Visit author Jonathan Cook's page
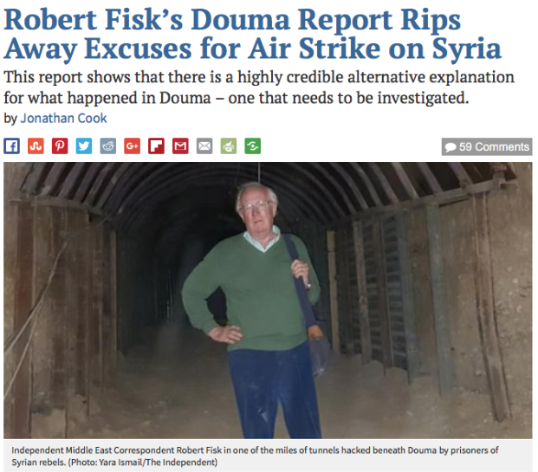This screenshot has height=472, width=538. (63, 119)
